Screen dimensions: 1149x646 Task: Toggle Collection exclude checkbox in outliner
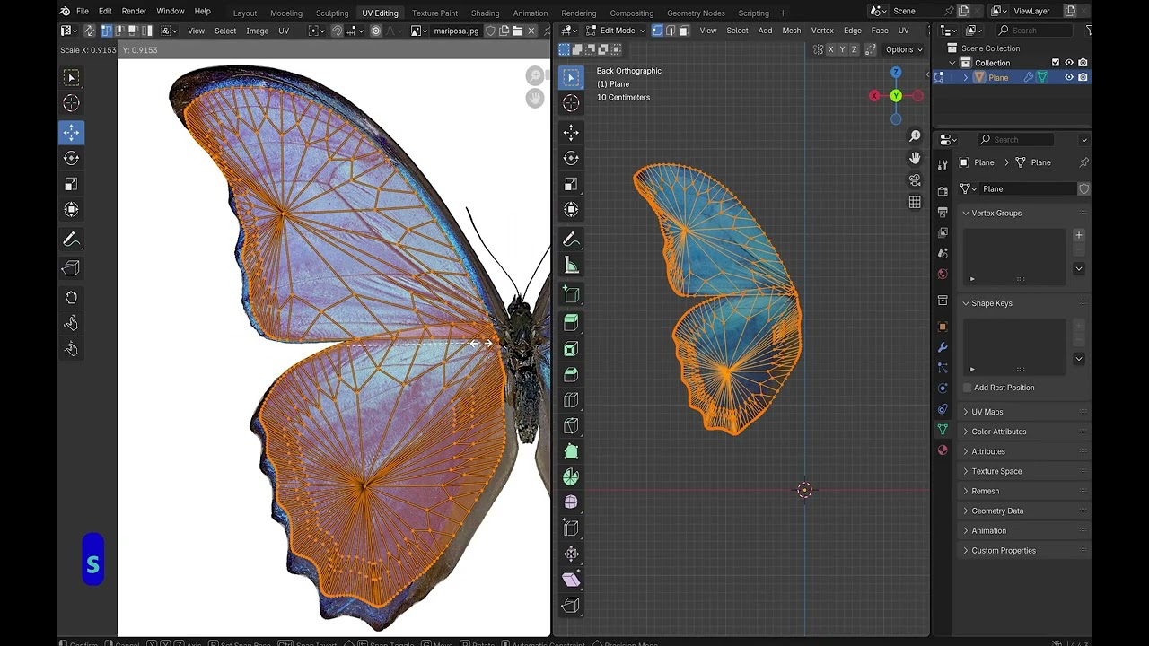pos(1056,63)
